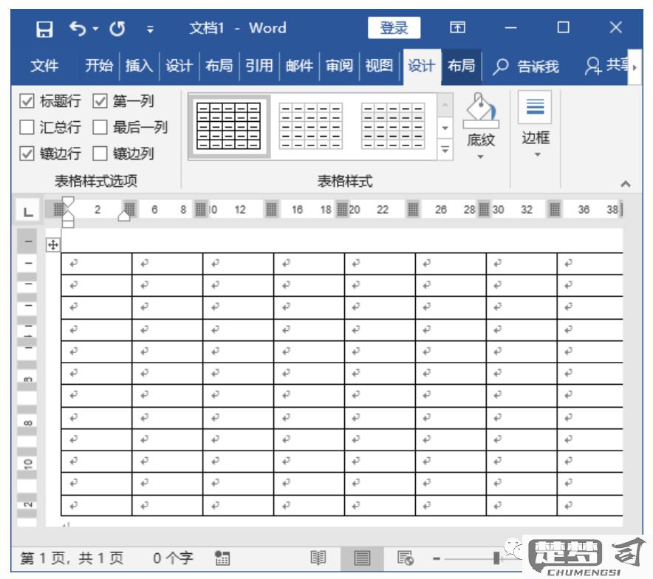
Task: Click the 边框 borders icon
Action: click(x=535, y=107)
